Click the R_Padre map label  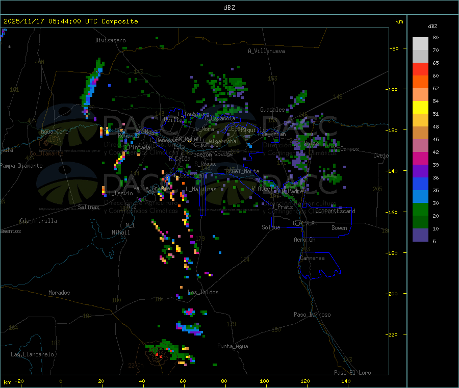(292, 191)
